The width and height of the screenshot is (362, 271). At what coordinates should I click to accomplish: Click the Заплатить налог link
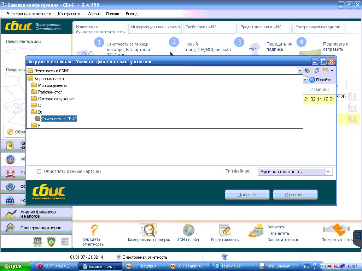(x=283, y=240)
